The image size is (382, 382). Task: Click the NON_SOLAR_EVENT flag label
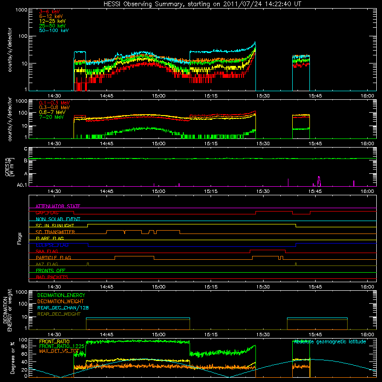click(x=58, y=219)
